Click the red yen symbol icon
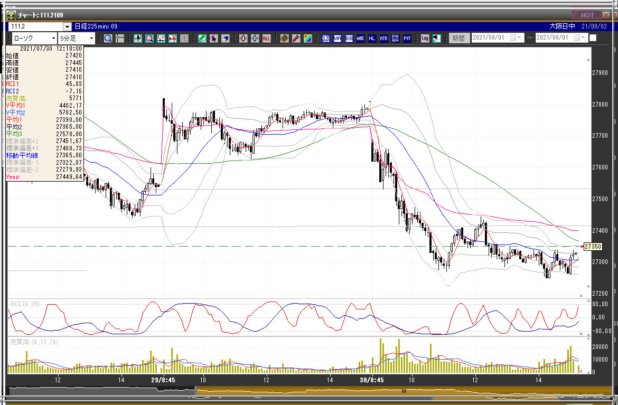618x405 pixels. (x=173, y=38)
